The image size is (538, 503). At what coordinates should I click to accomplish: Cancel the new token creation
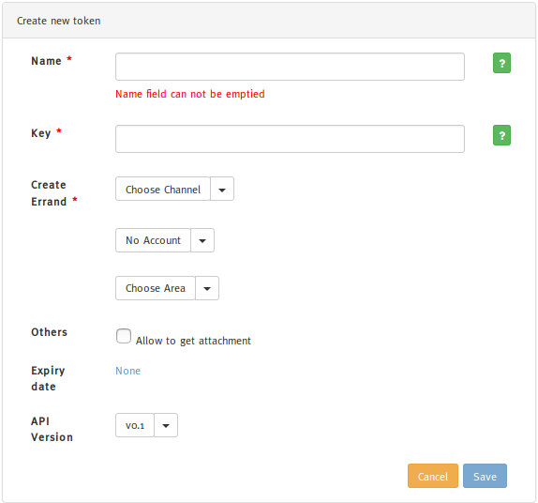[433, 476]
